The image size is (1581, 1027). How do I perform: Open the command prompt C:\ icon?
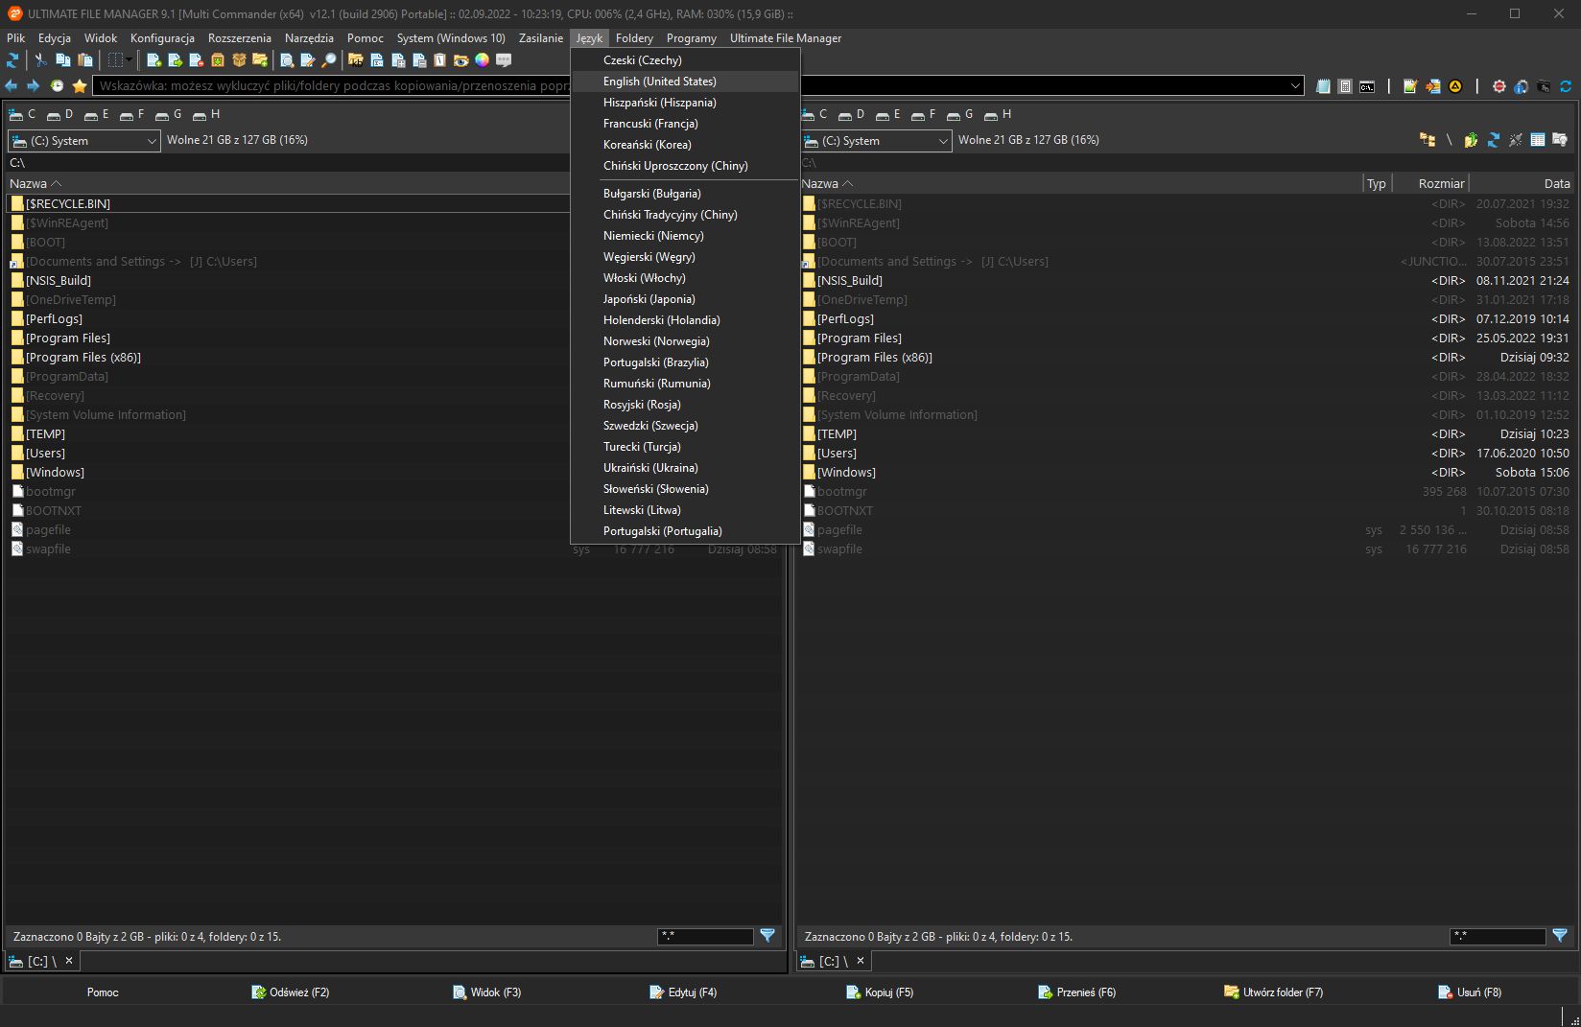click(x=1367, y=86)
